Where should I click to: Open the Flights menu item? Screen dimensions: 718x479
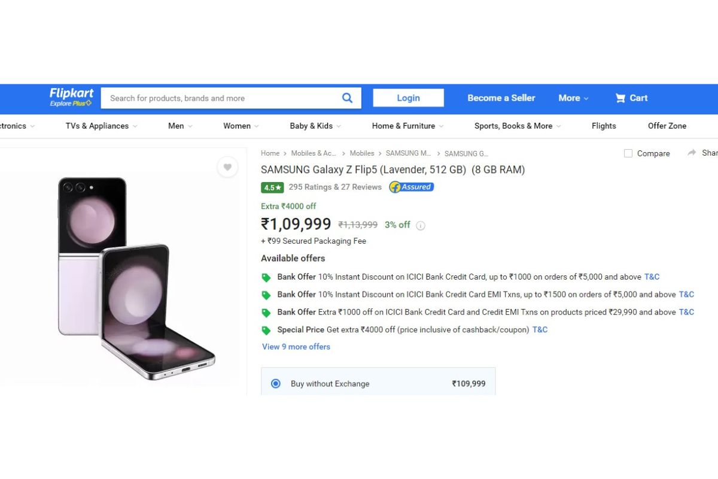(x=604, y=126)
